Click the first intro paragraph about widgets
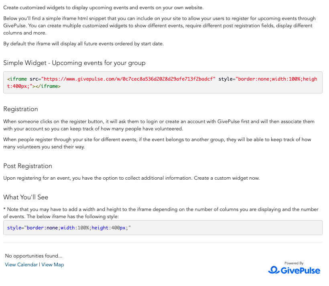Screen dimensions: 329x286 pyautogui.click(x=104, y=8)
